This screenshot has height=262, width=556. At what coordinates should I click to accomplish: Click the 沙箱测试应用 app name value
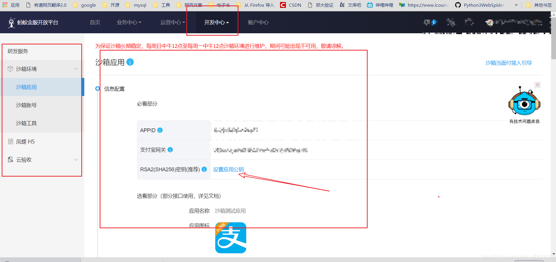point(230,211)
